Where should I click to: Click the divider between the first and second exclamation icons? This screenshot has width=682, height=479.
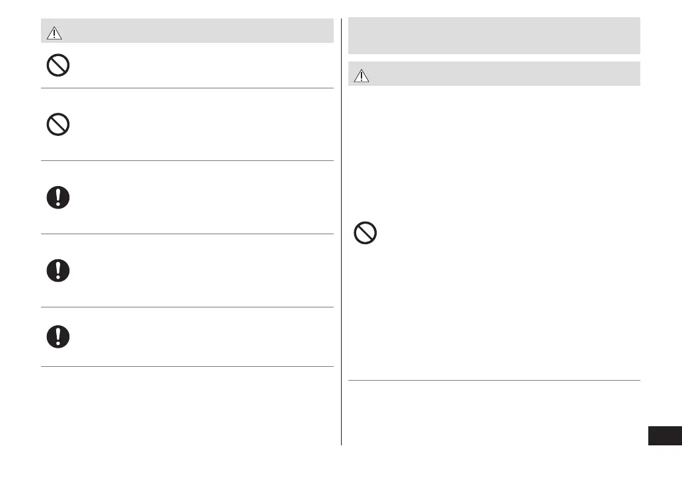(187, 234)
